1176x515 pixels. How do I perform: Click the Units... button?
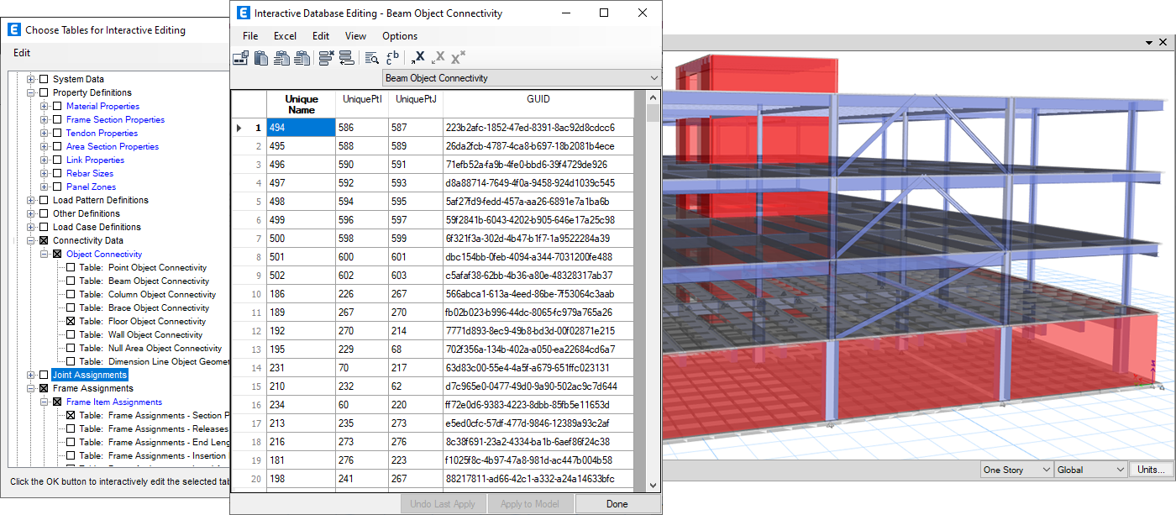1151,470
